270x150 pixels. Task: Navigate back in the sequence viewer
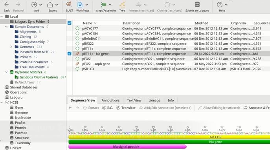(70, 108)
